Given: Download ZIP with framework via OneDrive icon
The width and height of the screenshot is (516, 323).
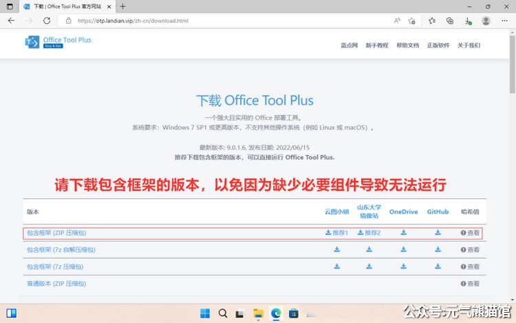Looking at the screenshot, I should tap(403, 233).
